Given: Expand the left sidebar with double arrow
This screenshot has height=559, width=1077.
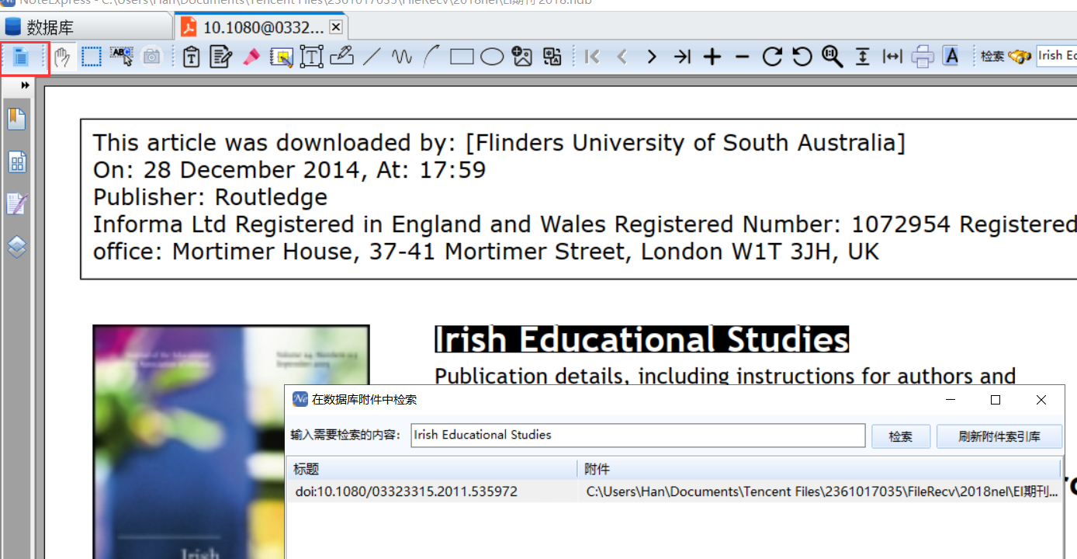Looking at the screenshot, I should 25,86.
